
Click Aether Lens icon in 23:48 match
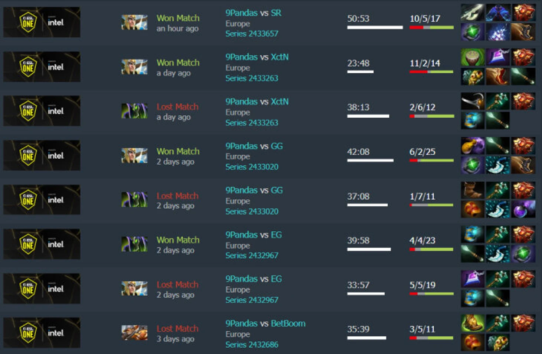(498, 57)
